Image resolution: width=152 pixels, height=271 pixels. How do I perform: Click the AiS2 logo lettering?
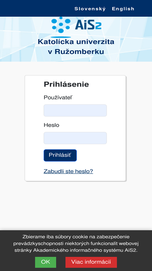click(88, 26)
